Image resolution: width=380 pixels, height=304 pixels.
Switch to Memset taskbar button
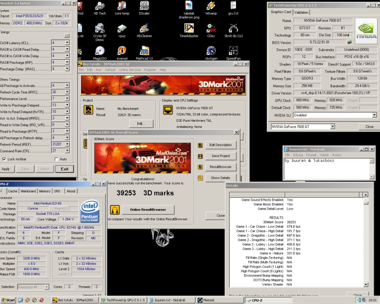pos(220,300)
